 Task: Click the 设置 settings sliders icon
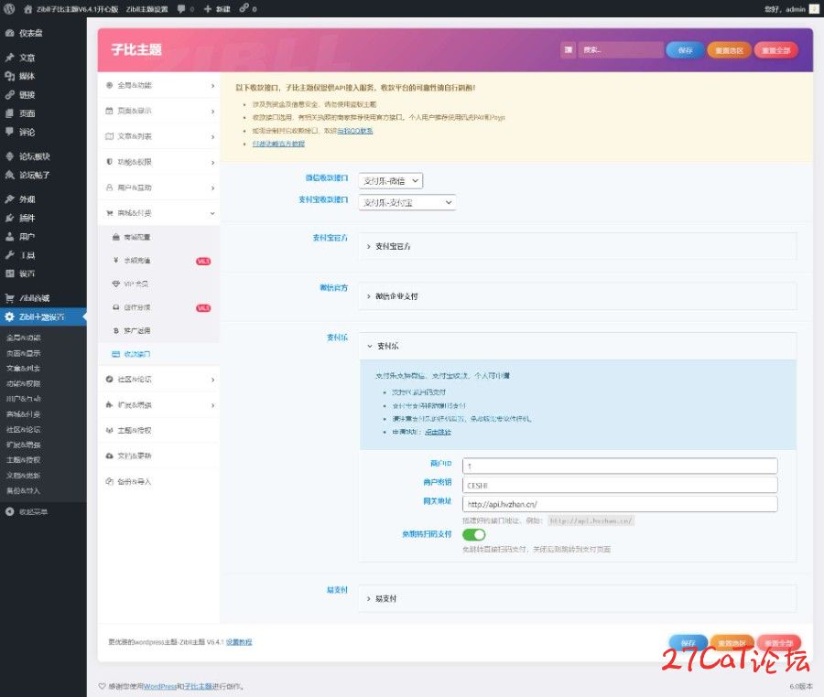[9, 273]
